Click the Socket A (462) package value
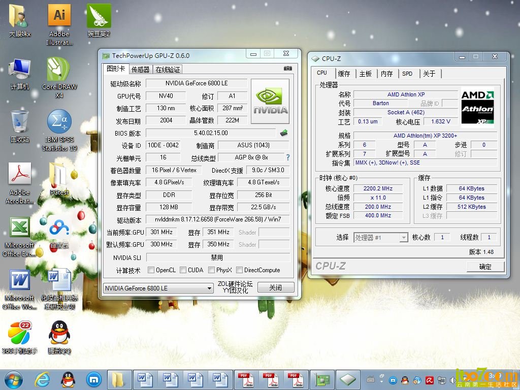The width and height of the screenshot is (520, 390). coord(406,112)
